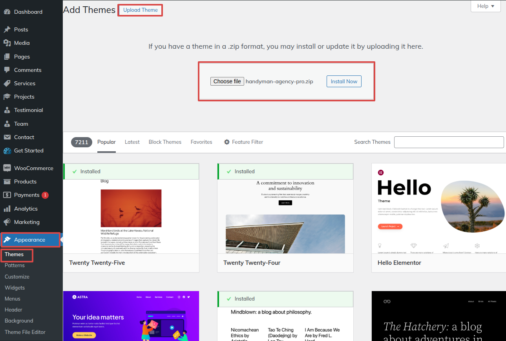Open the Patterns submenu item
The width and height of the screenshot is (506, 341).
pos(15,266)
